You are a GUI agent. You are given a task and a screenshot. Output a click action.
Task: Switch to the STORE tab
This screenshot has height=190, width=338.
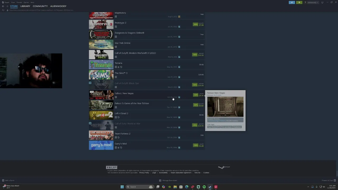(14, 6)
